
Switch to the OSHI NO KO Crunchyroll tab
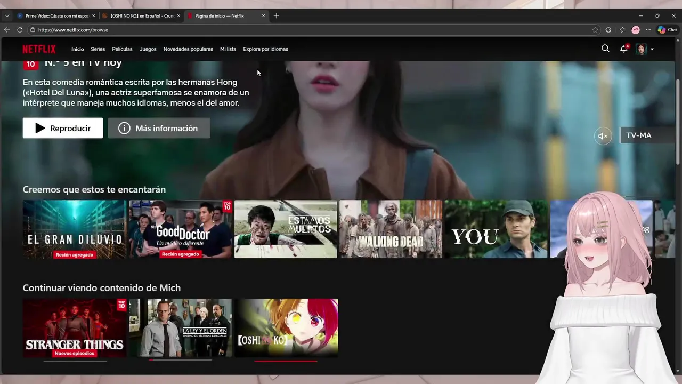[x=141, y=16]
